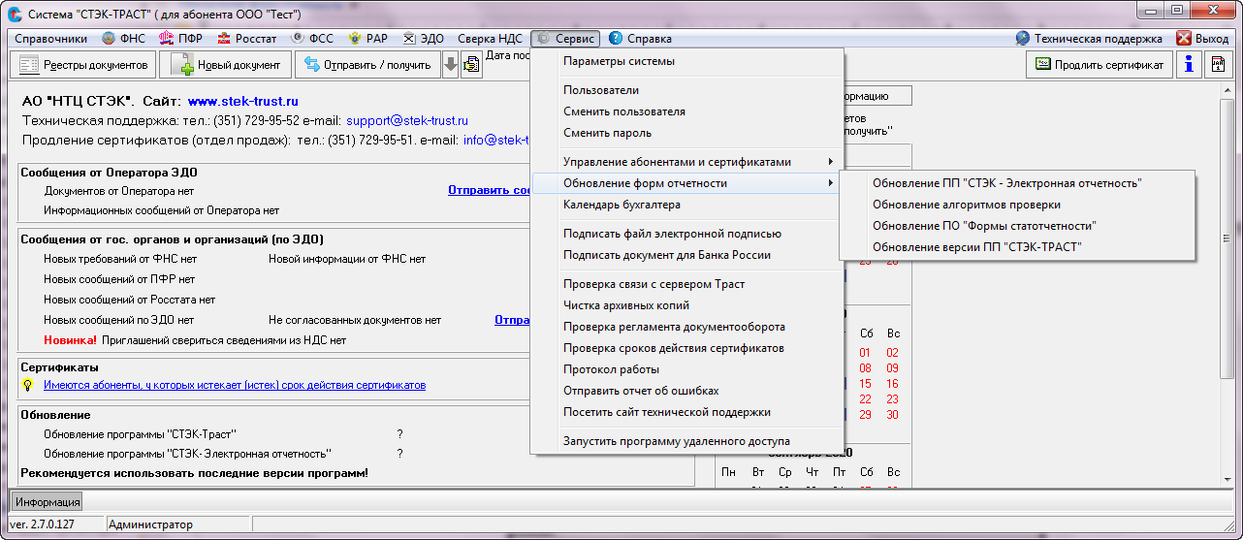Open www.stek-trust.ru site link
The height and width of the screenshot is (540, 1243).
243,101
